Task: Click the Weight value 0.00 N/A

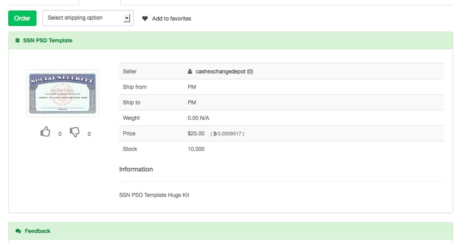Action: coord(198,118)
